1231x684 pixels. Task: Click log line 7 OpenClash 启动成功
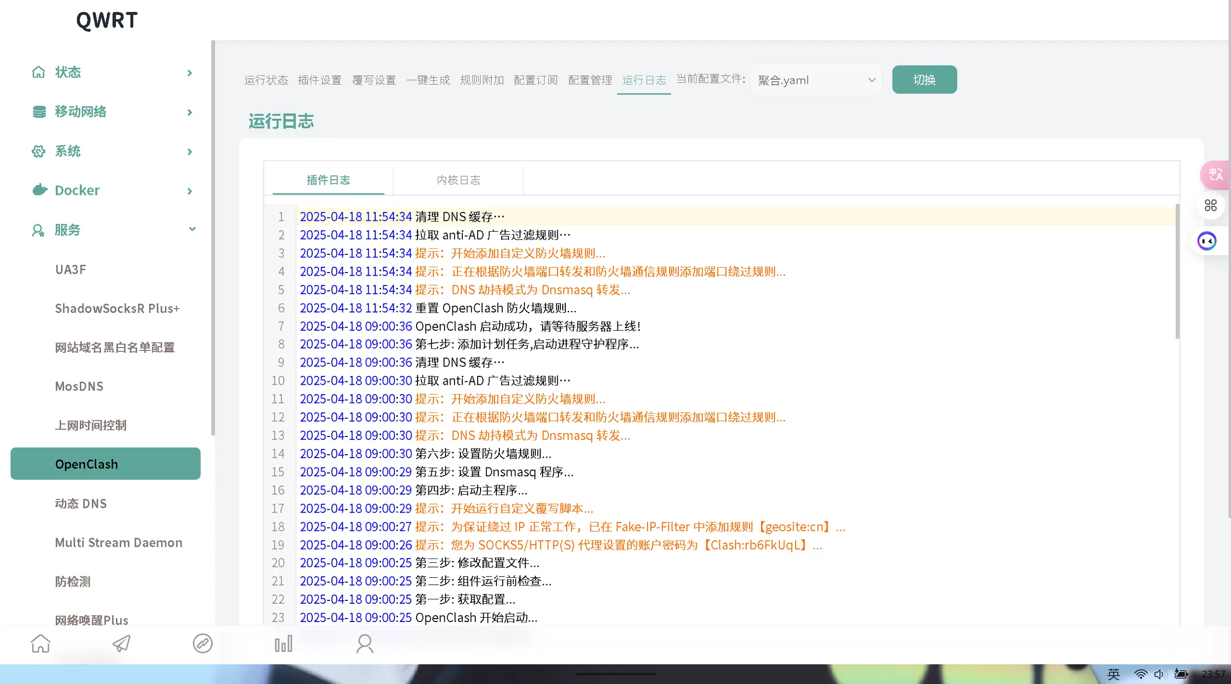pos(470,326)
